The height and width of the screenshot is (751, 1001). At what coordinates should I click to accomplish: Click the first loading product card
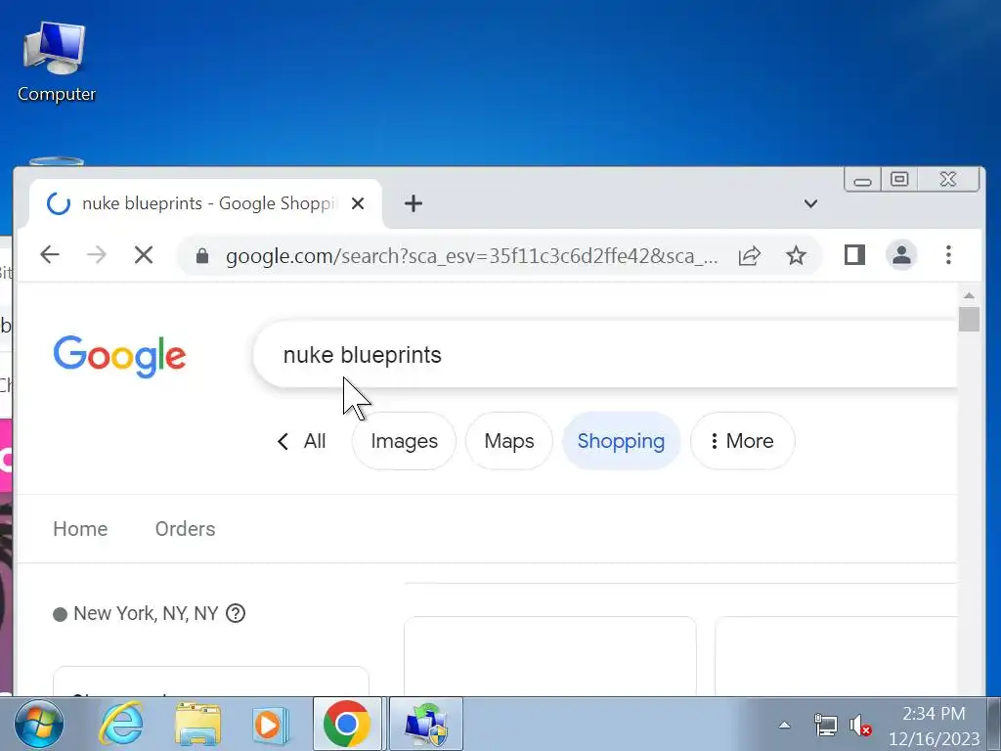[x=550, y=656]
